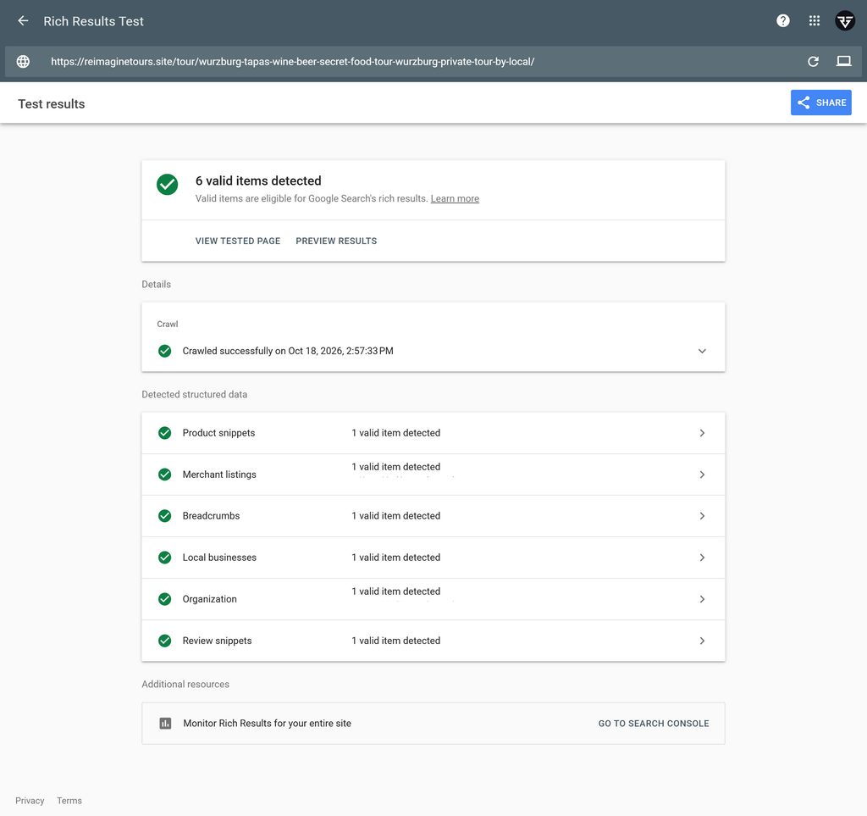This screenshot has height=816, width=867.
Task: Click the chart icon by Monitor Rich Results
Action: tap(165, 724)
